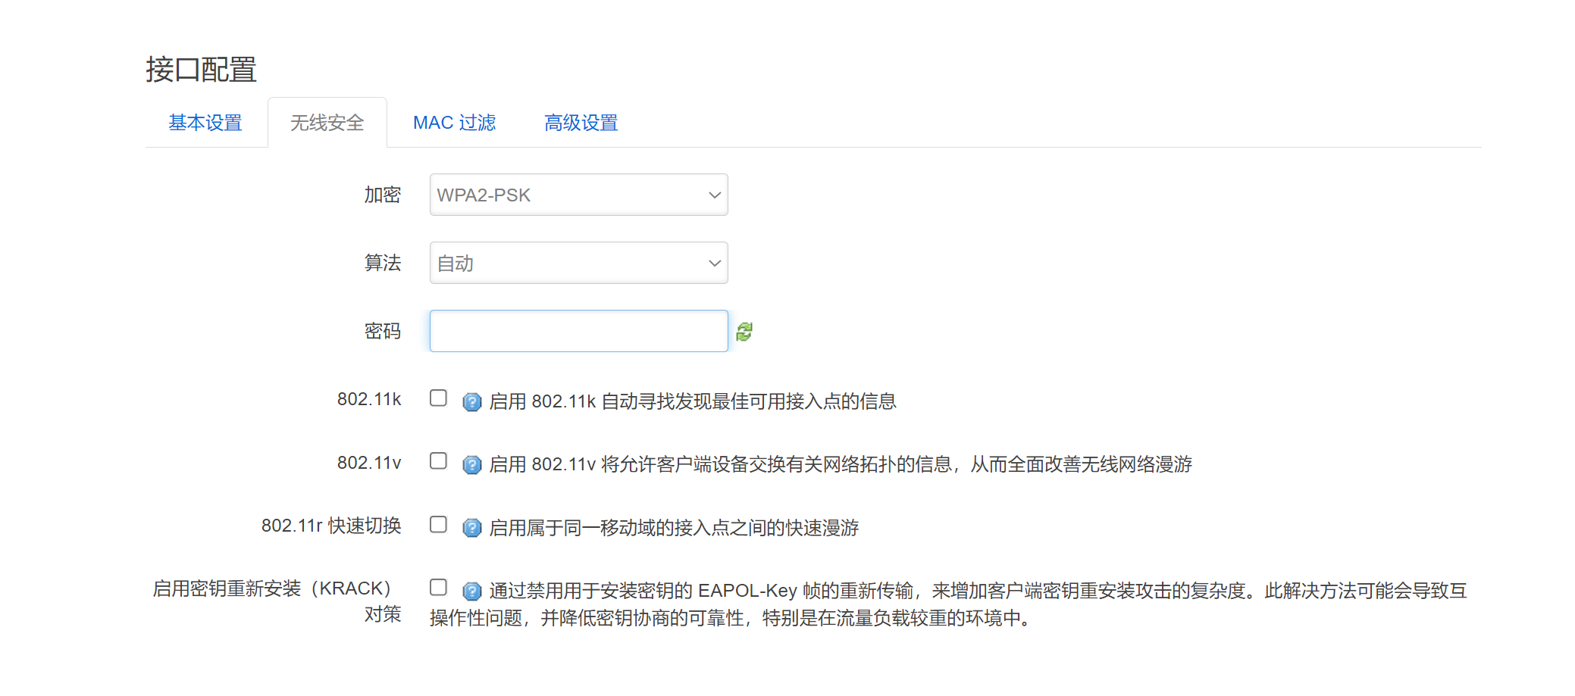Click the 802.11r 快速切换 label text
Screen dimensions: 1575x696
coord(331,526)
